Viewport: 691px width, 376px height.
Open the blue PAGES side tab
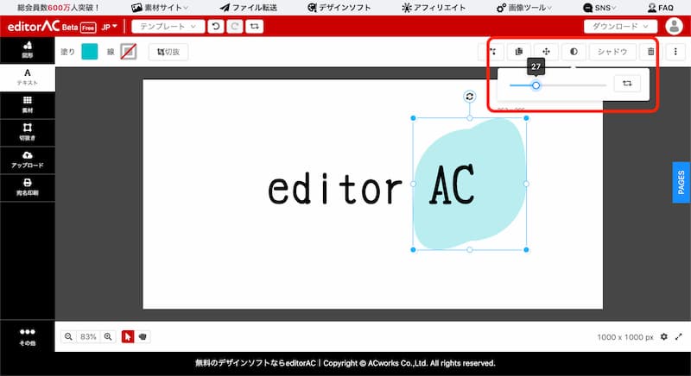681,183
